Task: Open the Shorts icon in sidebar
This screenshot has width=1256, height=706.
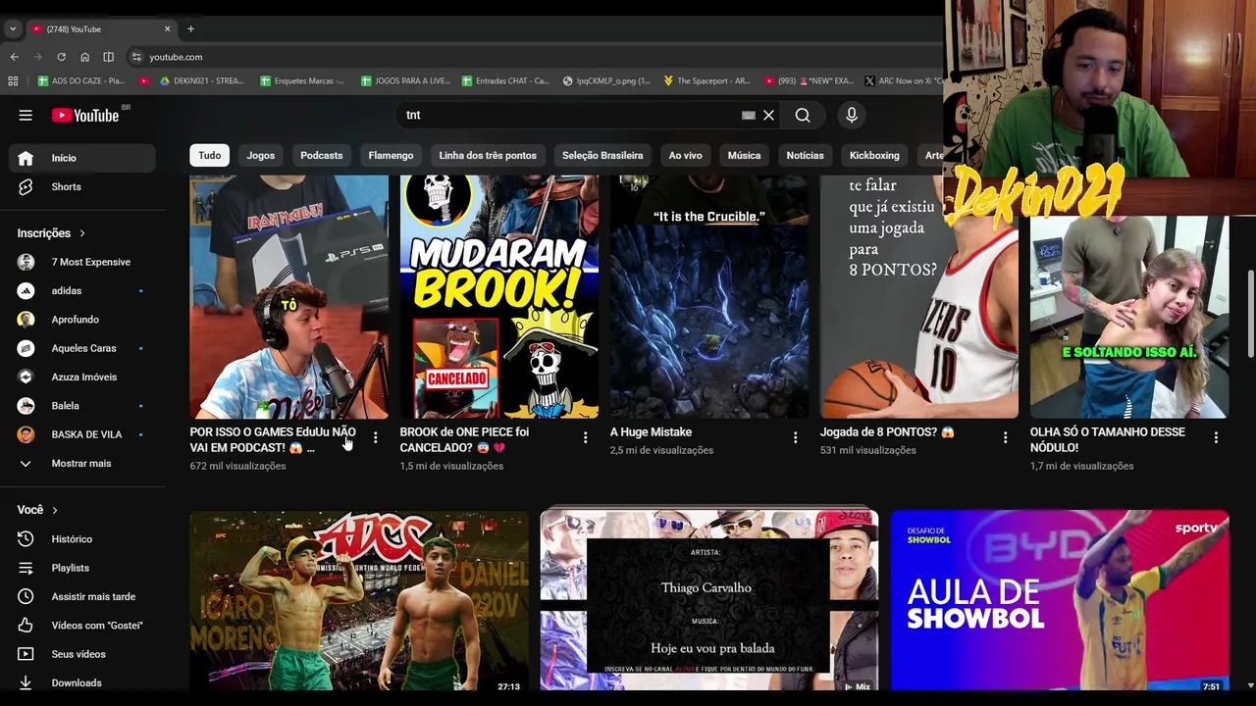Action: pyautogui.click(x=26, y=186)
